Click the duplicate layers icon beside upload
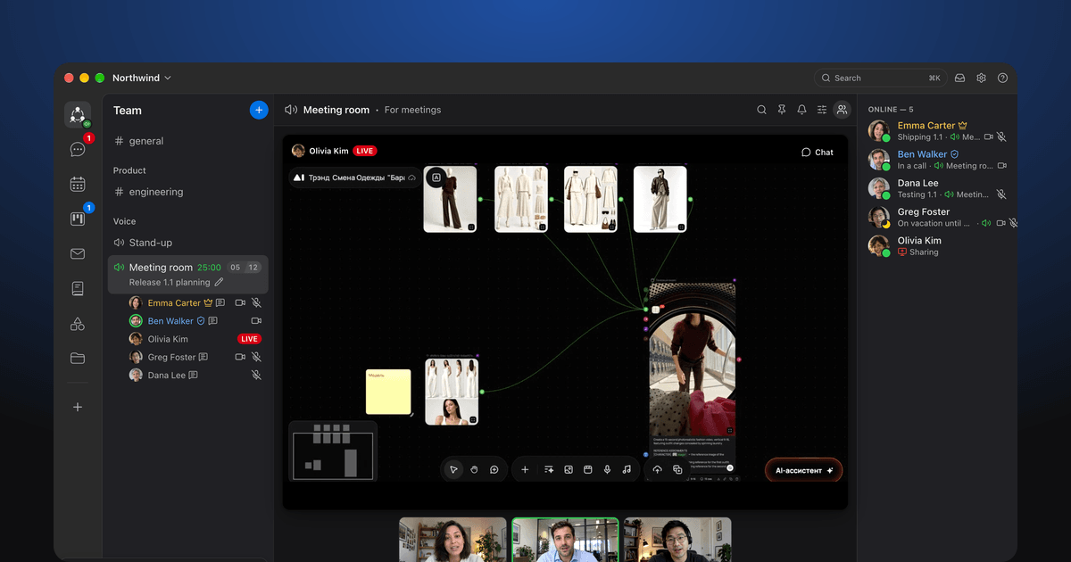The height and width of the screenshot is (562, 1071). click(677, 469)
